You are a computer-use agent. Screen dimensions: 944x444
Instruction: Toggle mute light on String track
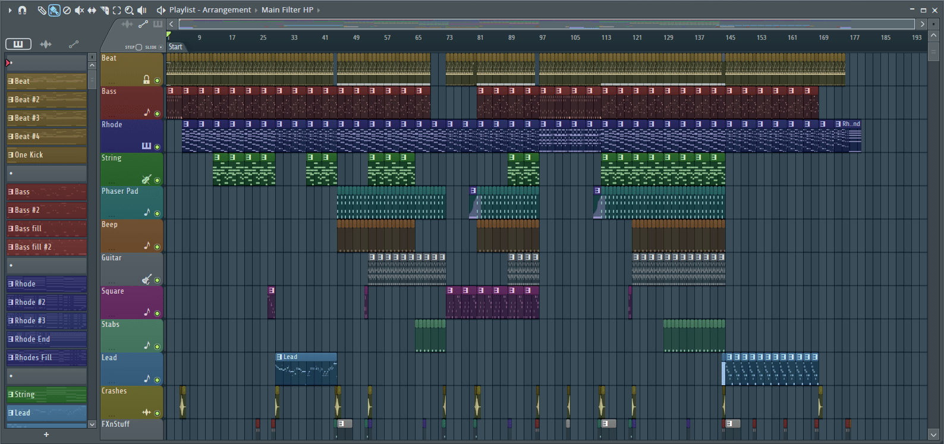tap(158, 180)
